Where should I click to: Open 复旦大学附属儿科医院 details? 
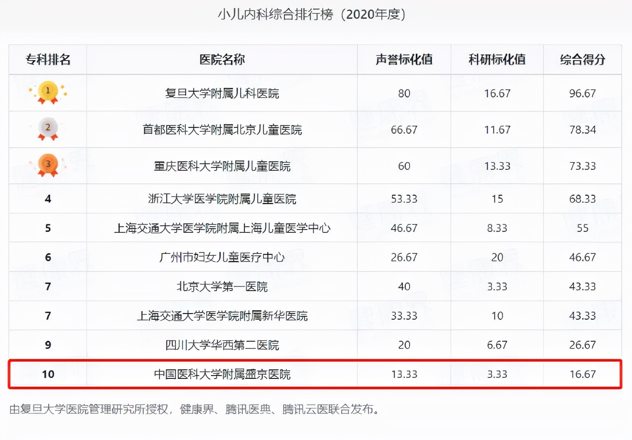221,93
